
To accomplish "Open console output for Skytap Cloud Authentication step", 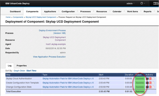I will 147,79.
